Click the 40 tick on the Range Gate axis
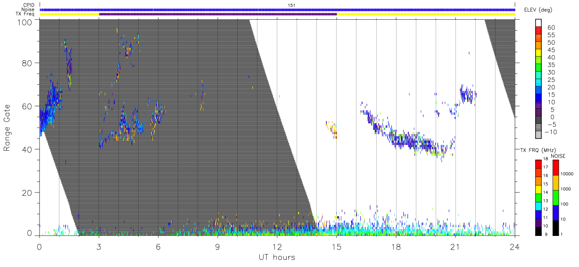The width and height of the screenshot is (579, 267). pos(27,150)
